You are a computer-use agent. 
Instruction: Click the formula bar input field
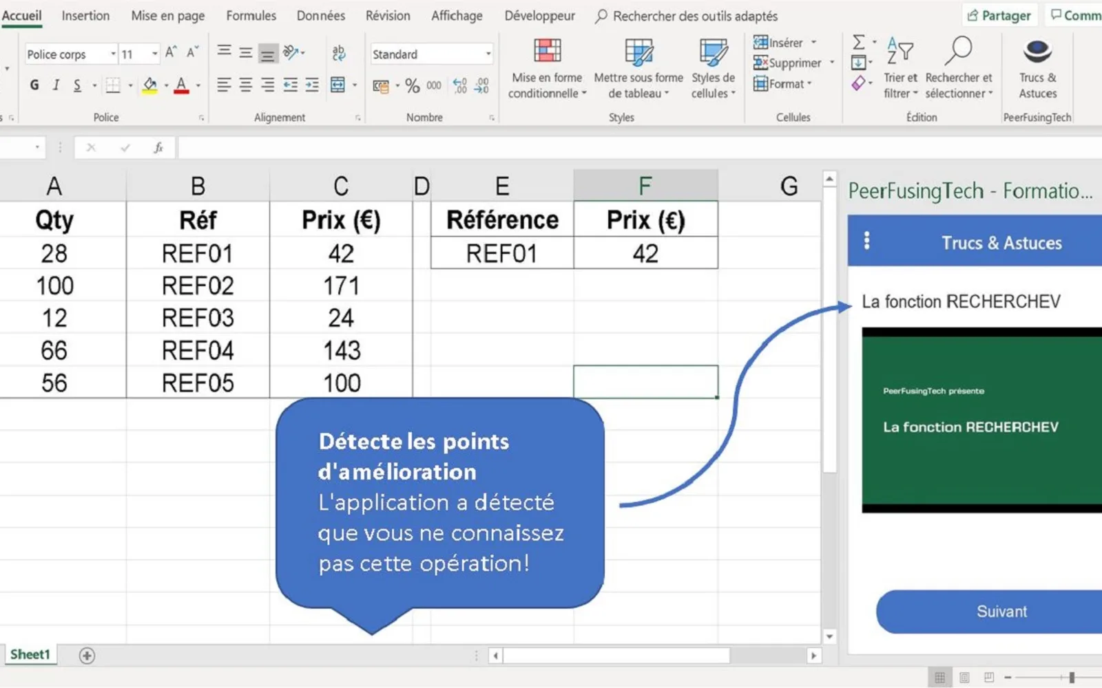coord(639,148)
